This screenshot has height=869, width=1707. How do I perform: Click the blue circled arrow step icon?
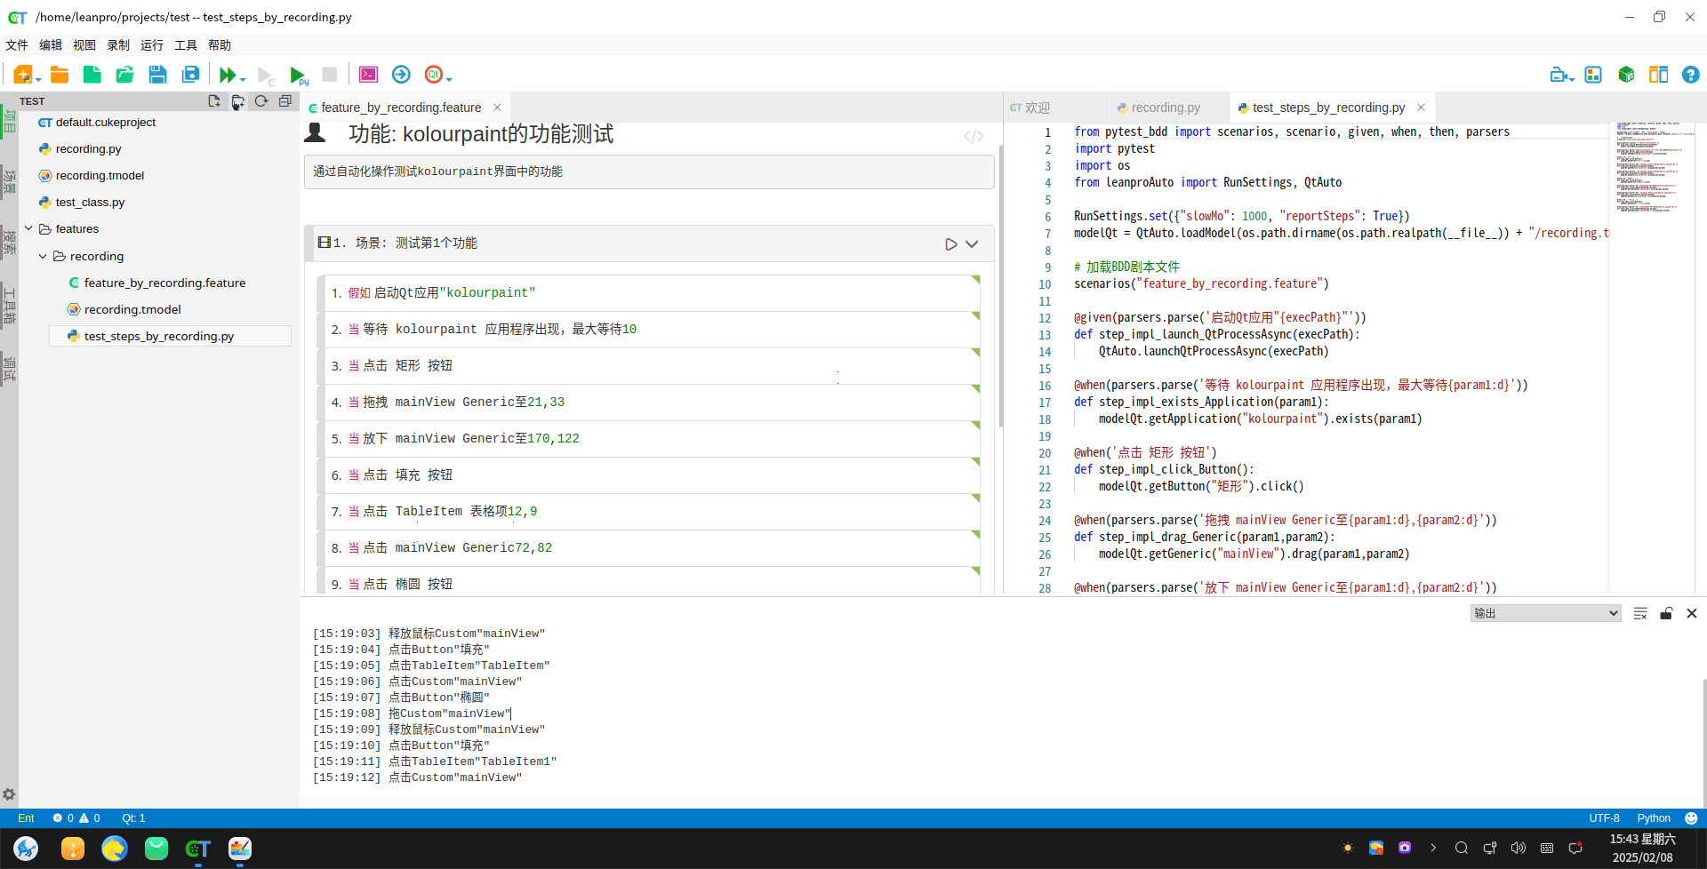click(401, 75)
